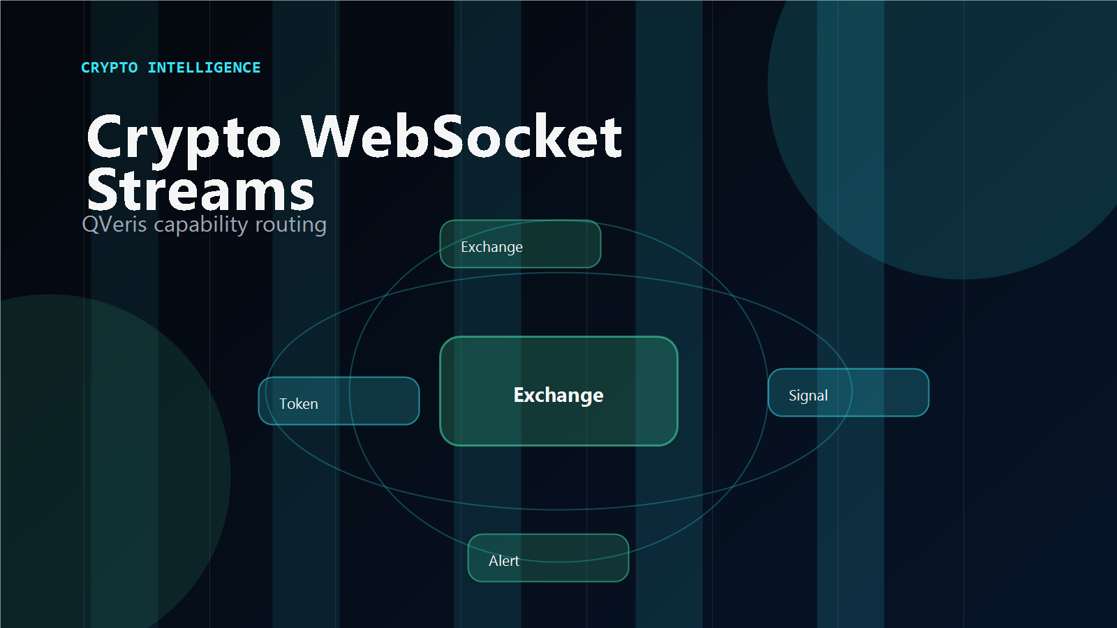The width and height of the screenshot is (1117, 628).
Task: Click the 'QVeris capability routing' subtitle
Action: [x=205, y=225]
